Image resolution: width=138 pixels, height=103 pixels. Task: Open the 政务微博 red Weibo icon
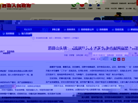click(x=82, y=5)
